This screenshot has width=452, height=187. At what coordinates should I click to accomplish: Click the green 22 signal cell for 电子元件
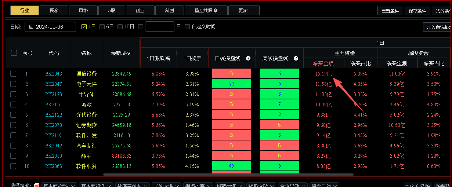coord(232,84)
